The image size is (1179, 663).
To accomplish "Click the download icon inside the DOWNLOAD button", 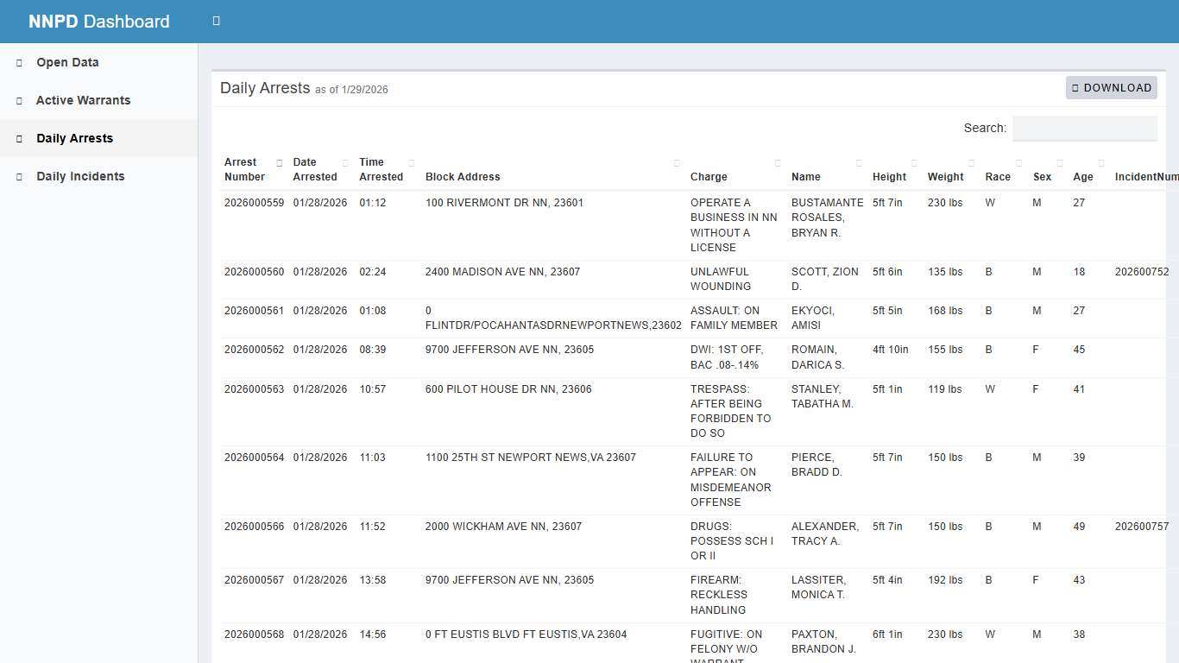I will point(1075,87).
